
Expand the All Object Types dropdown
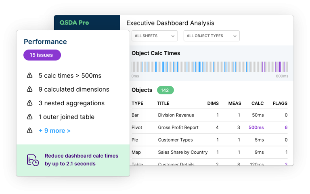212,36
